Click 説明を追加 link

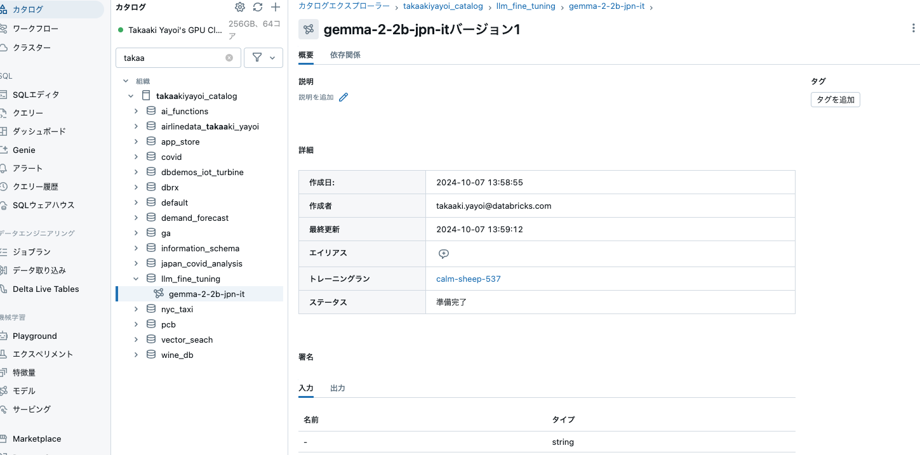click(x=316, y=97)
